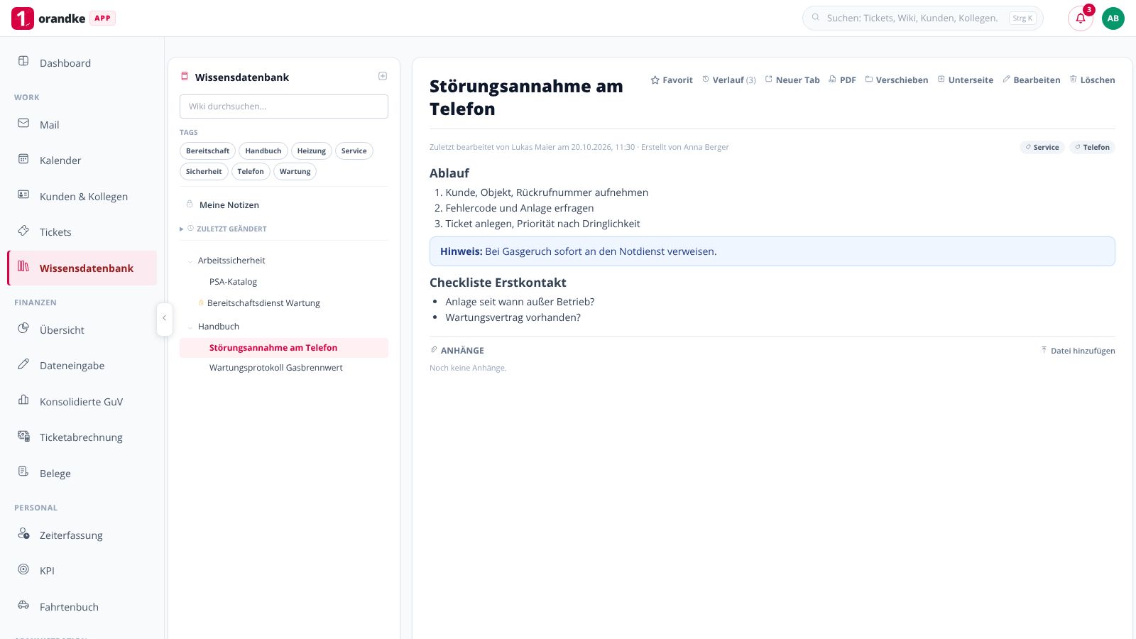Select Wissensdatenbank in the sidebar
This screenshot has width=1136, height=639.
pos(82,268)
